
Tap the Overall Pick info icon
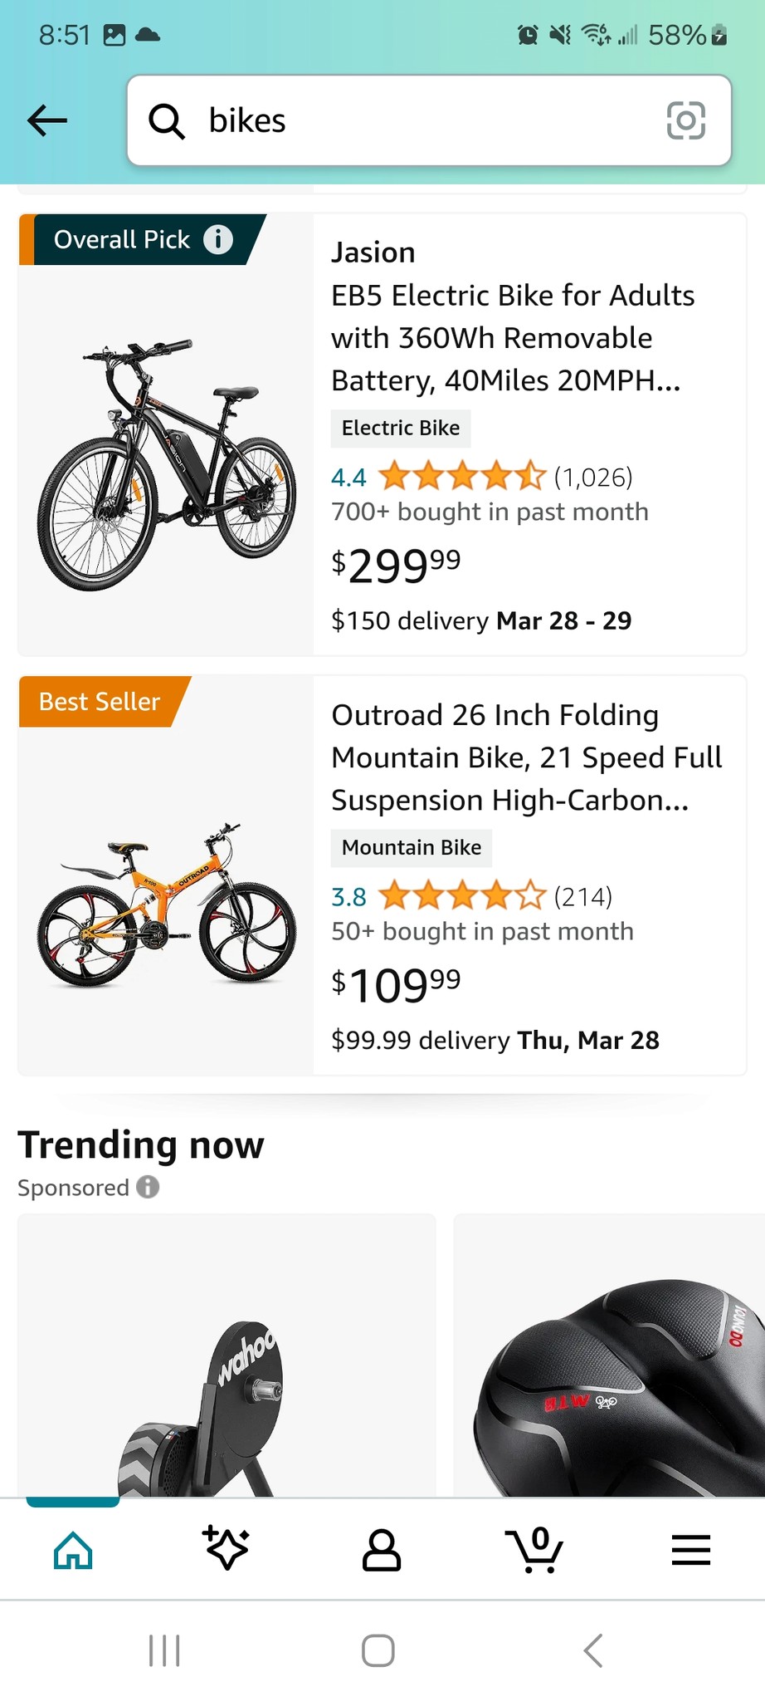[218, 239]
